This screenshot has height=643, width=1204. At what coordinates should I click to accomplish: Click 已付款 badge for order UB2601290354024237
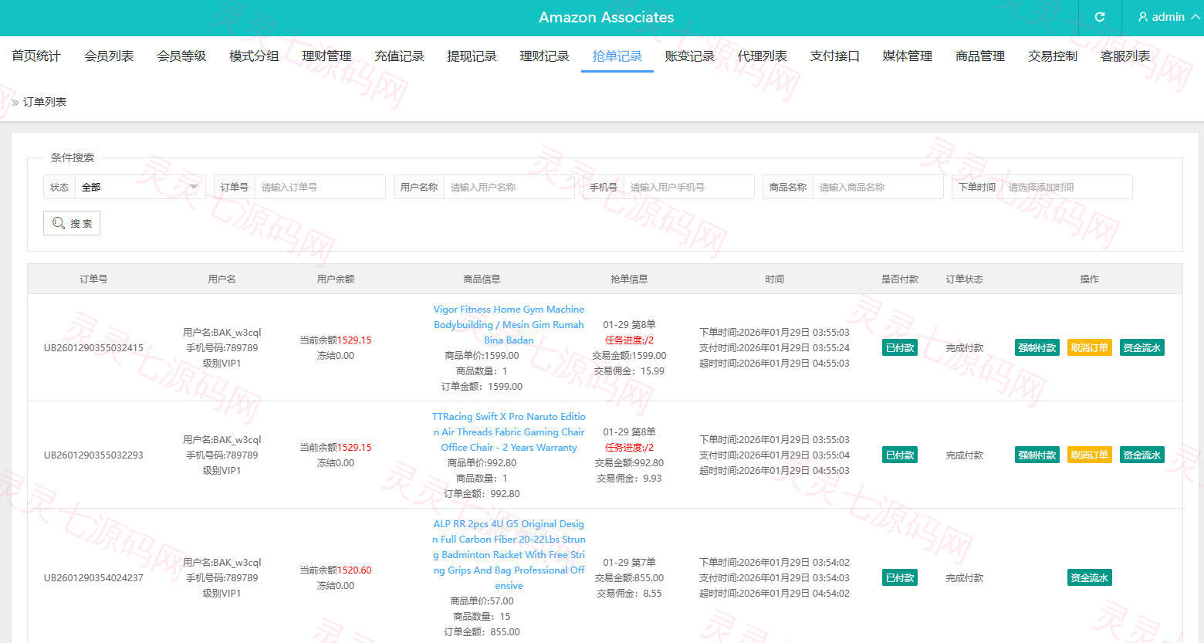(x=900, y=577)
